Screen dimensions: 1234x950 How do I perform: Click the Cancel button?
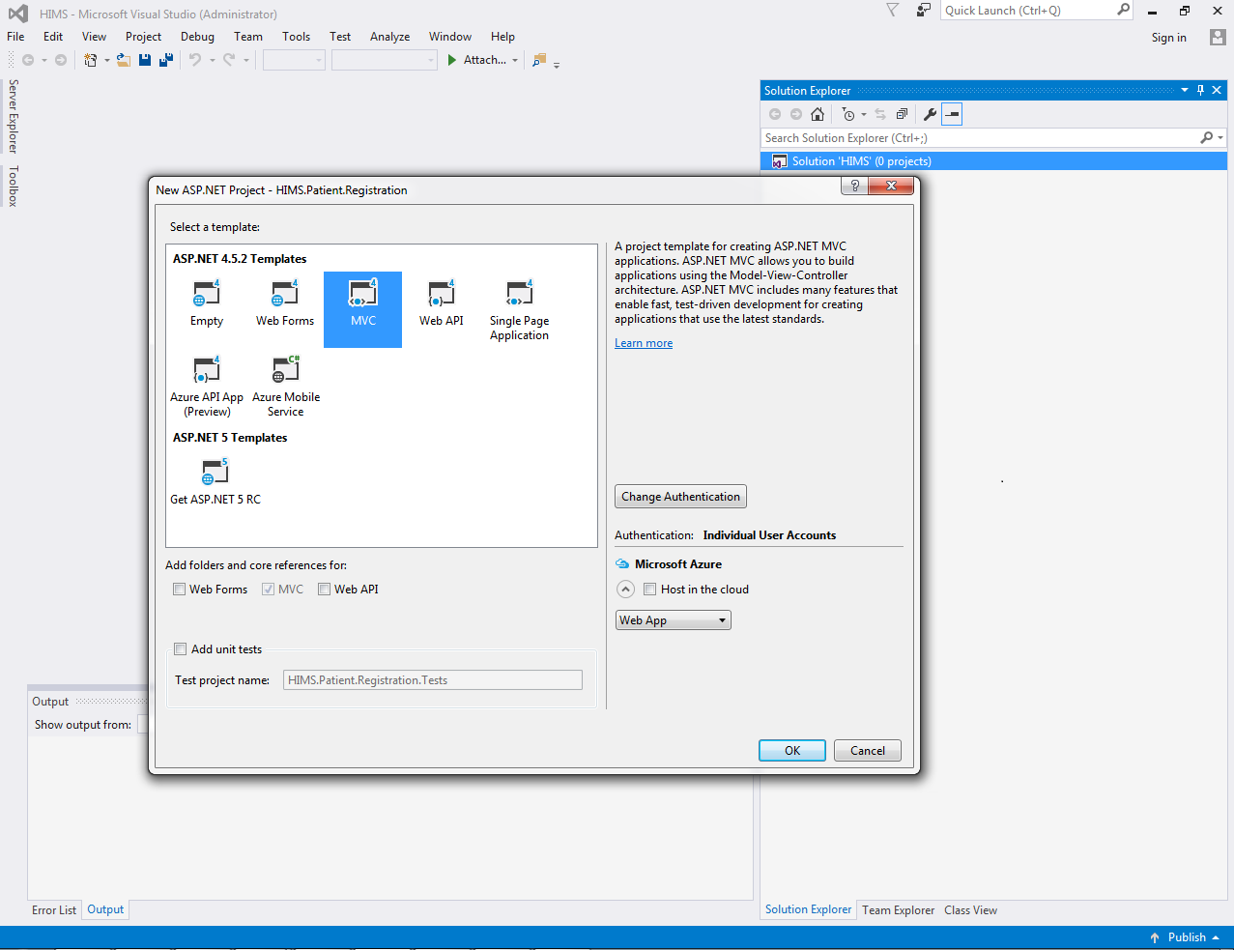point(868,751)
